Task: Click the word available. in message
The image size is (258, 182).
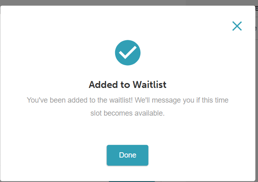Action: pos(149,113)
